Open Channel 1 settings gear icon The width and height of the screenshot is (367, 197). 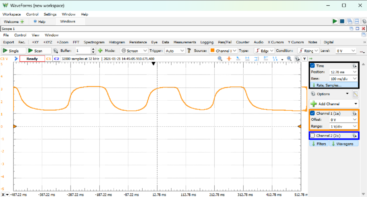coord(354,113)
